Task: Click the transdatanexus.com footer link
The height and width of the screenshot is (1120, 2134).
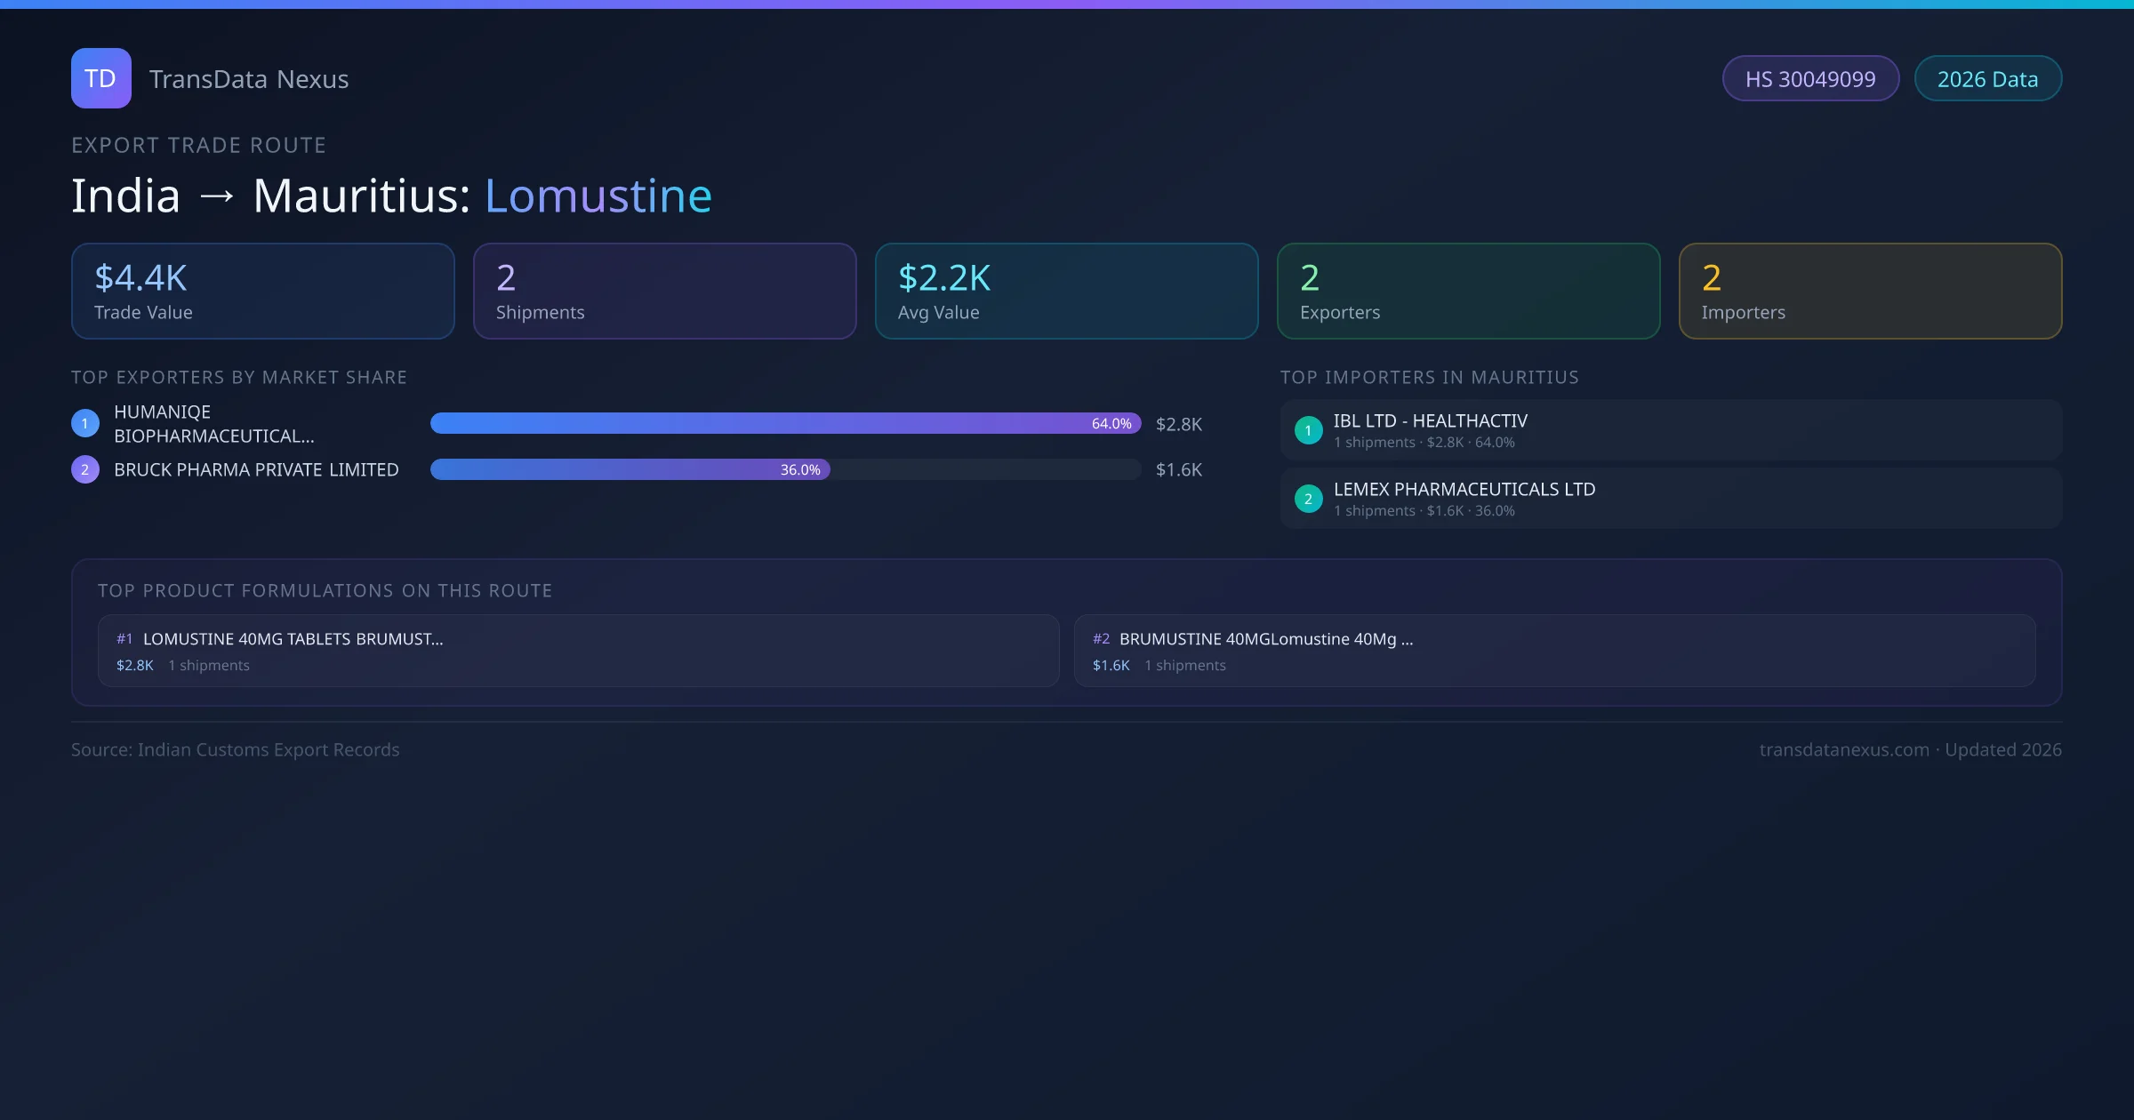Action: (1843, 749)
